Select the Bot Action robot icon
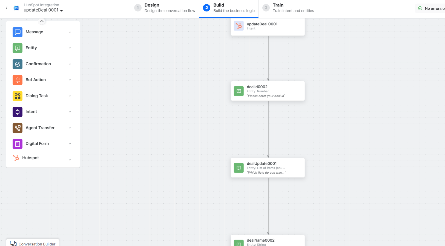Viewport: 445px width, 246px height. (x=18, y=80)
